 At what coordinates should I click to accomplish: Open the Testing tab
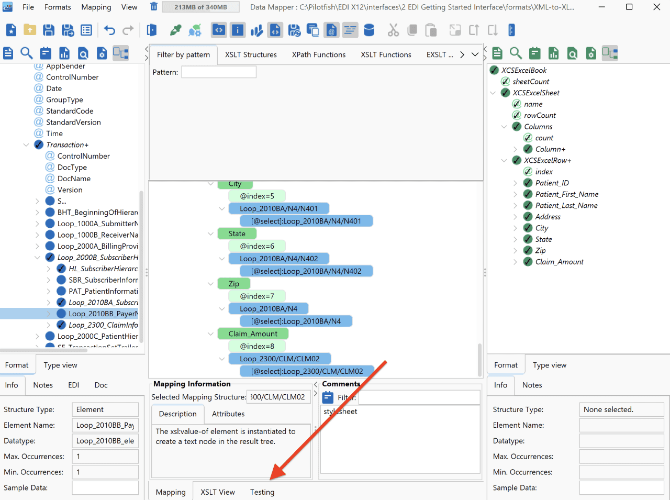coord(262,492)
